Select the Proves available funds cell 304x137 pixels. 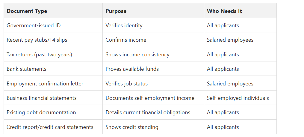(x=132, y=69)
